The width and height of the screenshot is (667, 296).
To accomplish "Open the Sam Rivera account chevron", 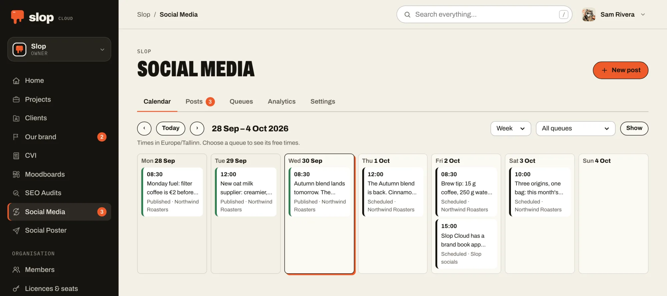I will point(643,15).
